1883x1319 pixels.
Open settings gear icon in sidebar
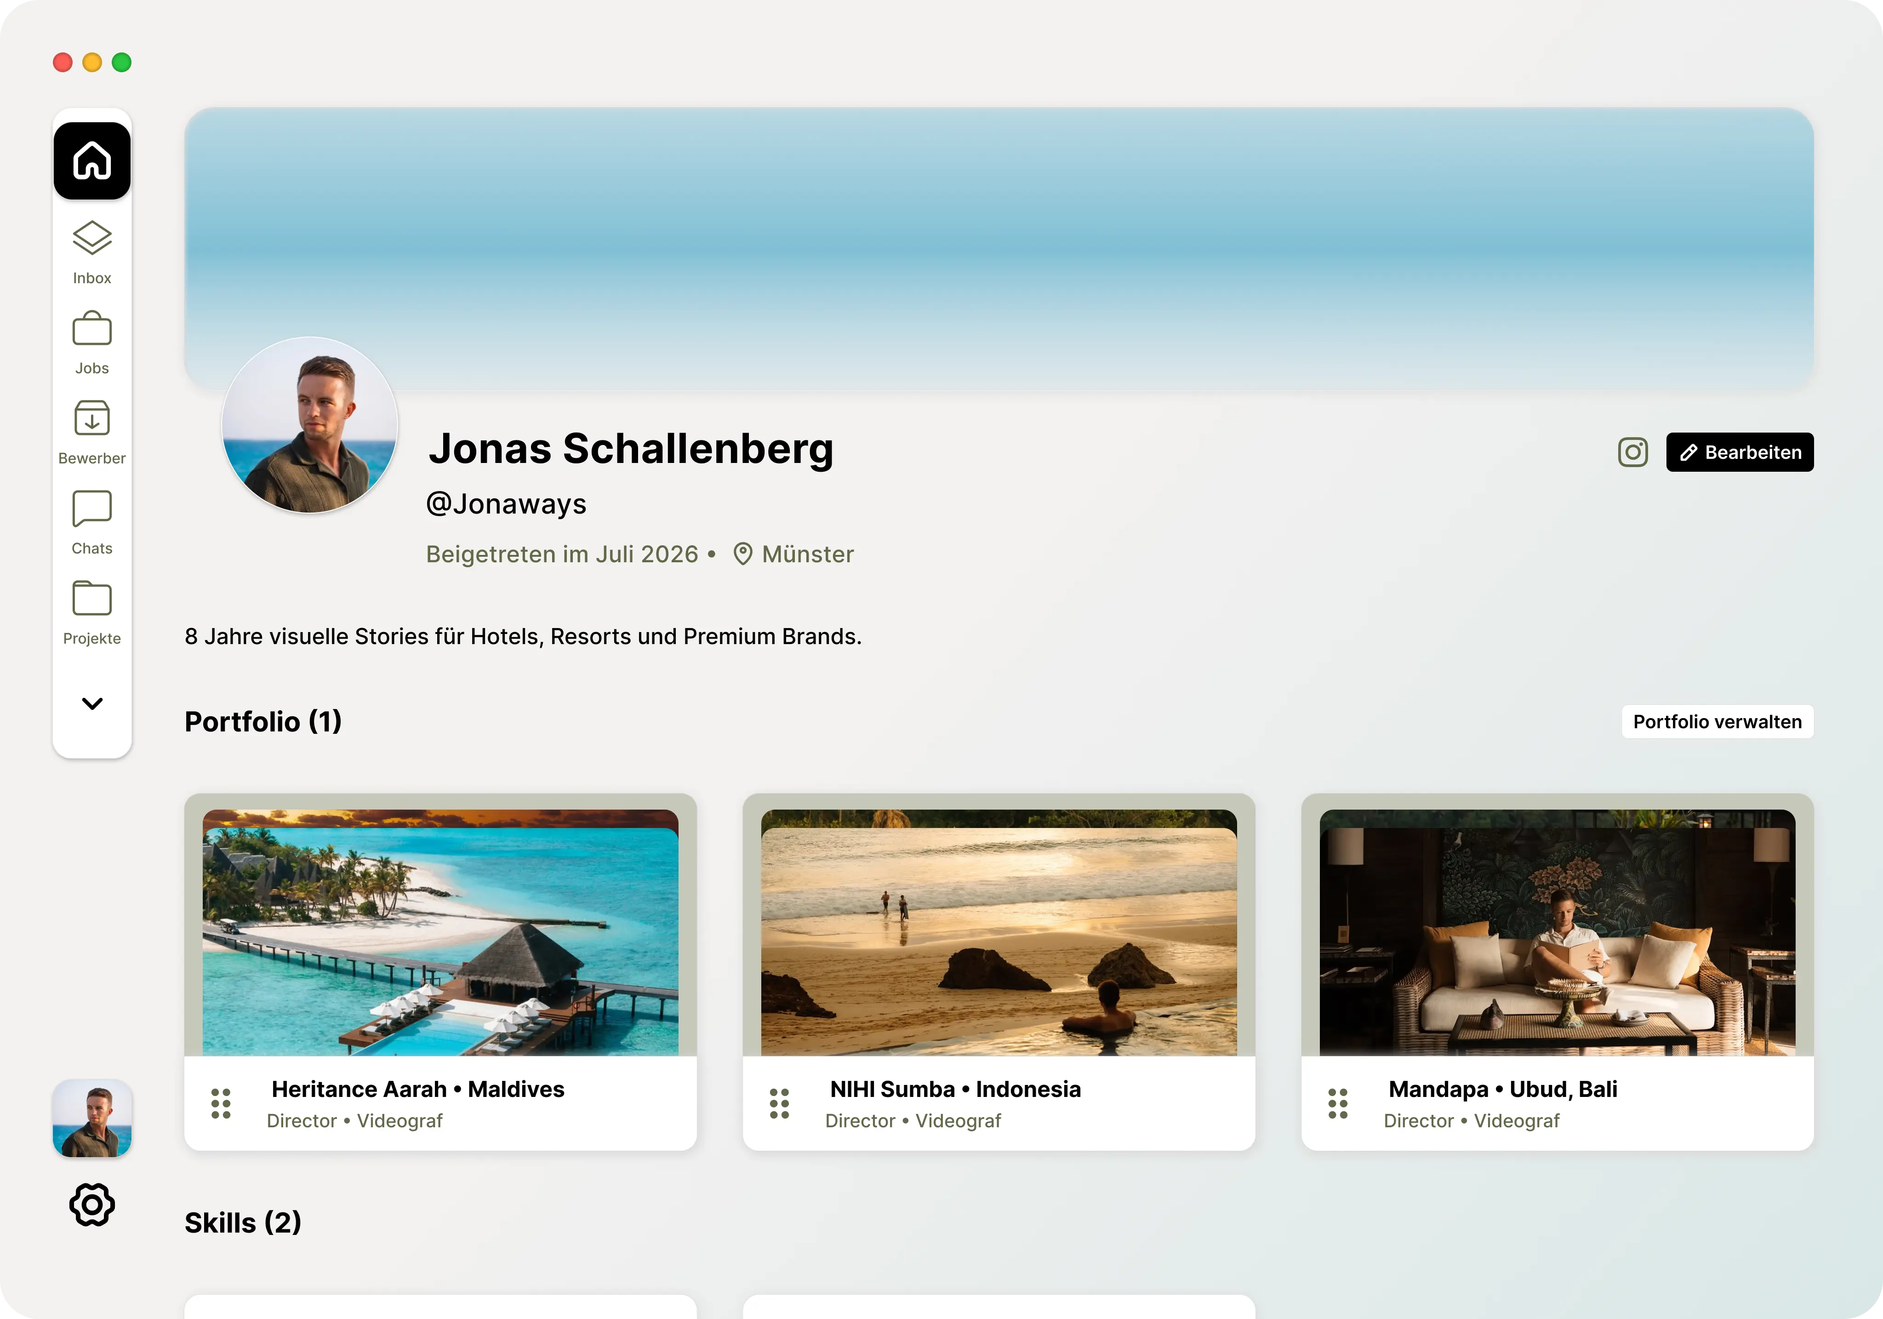[x=92, y=1204]
